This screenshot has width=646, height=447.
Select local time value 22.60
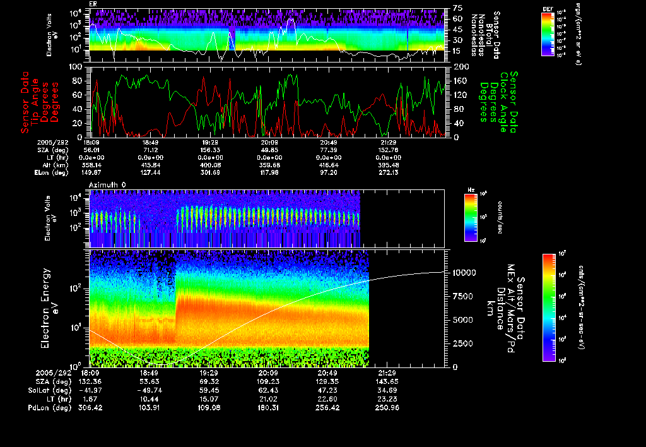327,399
